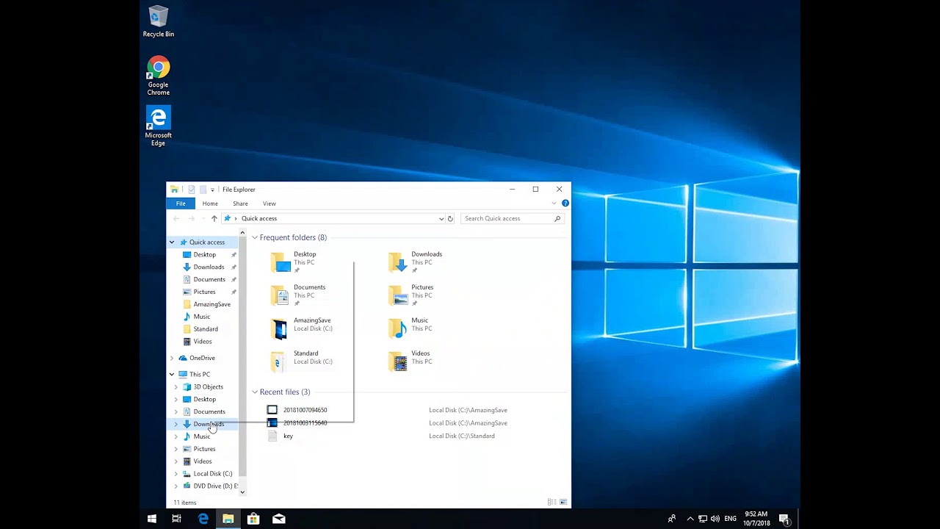Open Quick Access Toolbar customize dropdown

pos(212,190)
